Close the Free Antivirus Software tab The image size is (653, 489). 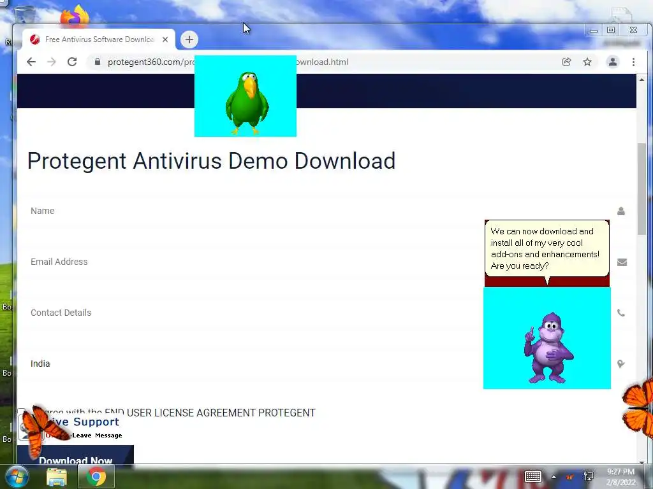165,39
